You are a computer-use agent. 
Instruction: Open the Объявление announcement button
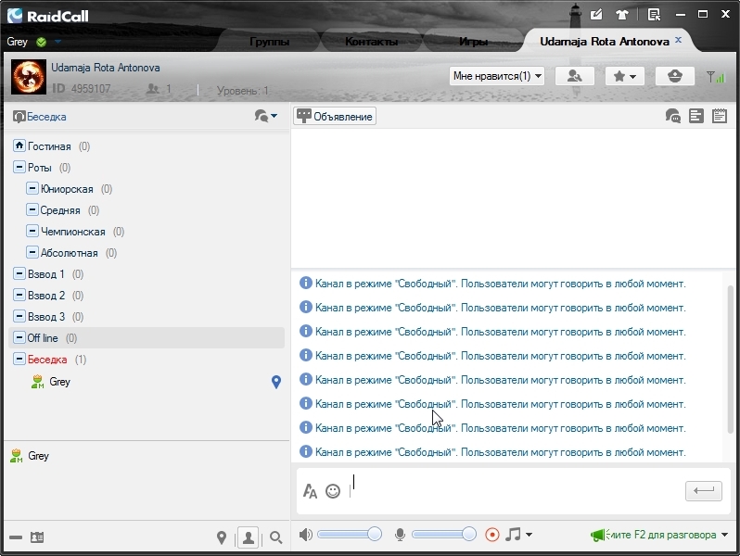[335, 116]
